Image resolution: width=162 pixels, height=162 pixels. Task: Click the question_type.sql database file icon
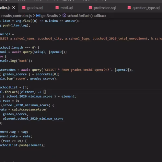pyautogui.click(x=129, y=8)
